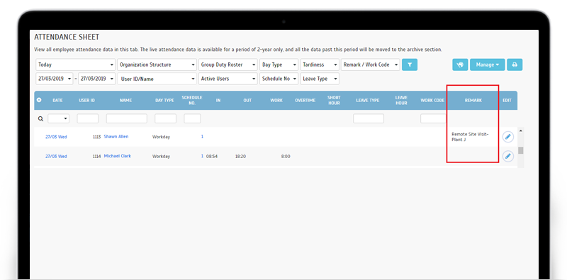Sort by the DATE column header
The height and width of the screenshot is (280, 567).
58,100
